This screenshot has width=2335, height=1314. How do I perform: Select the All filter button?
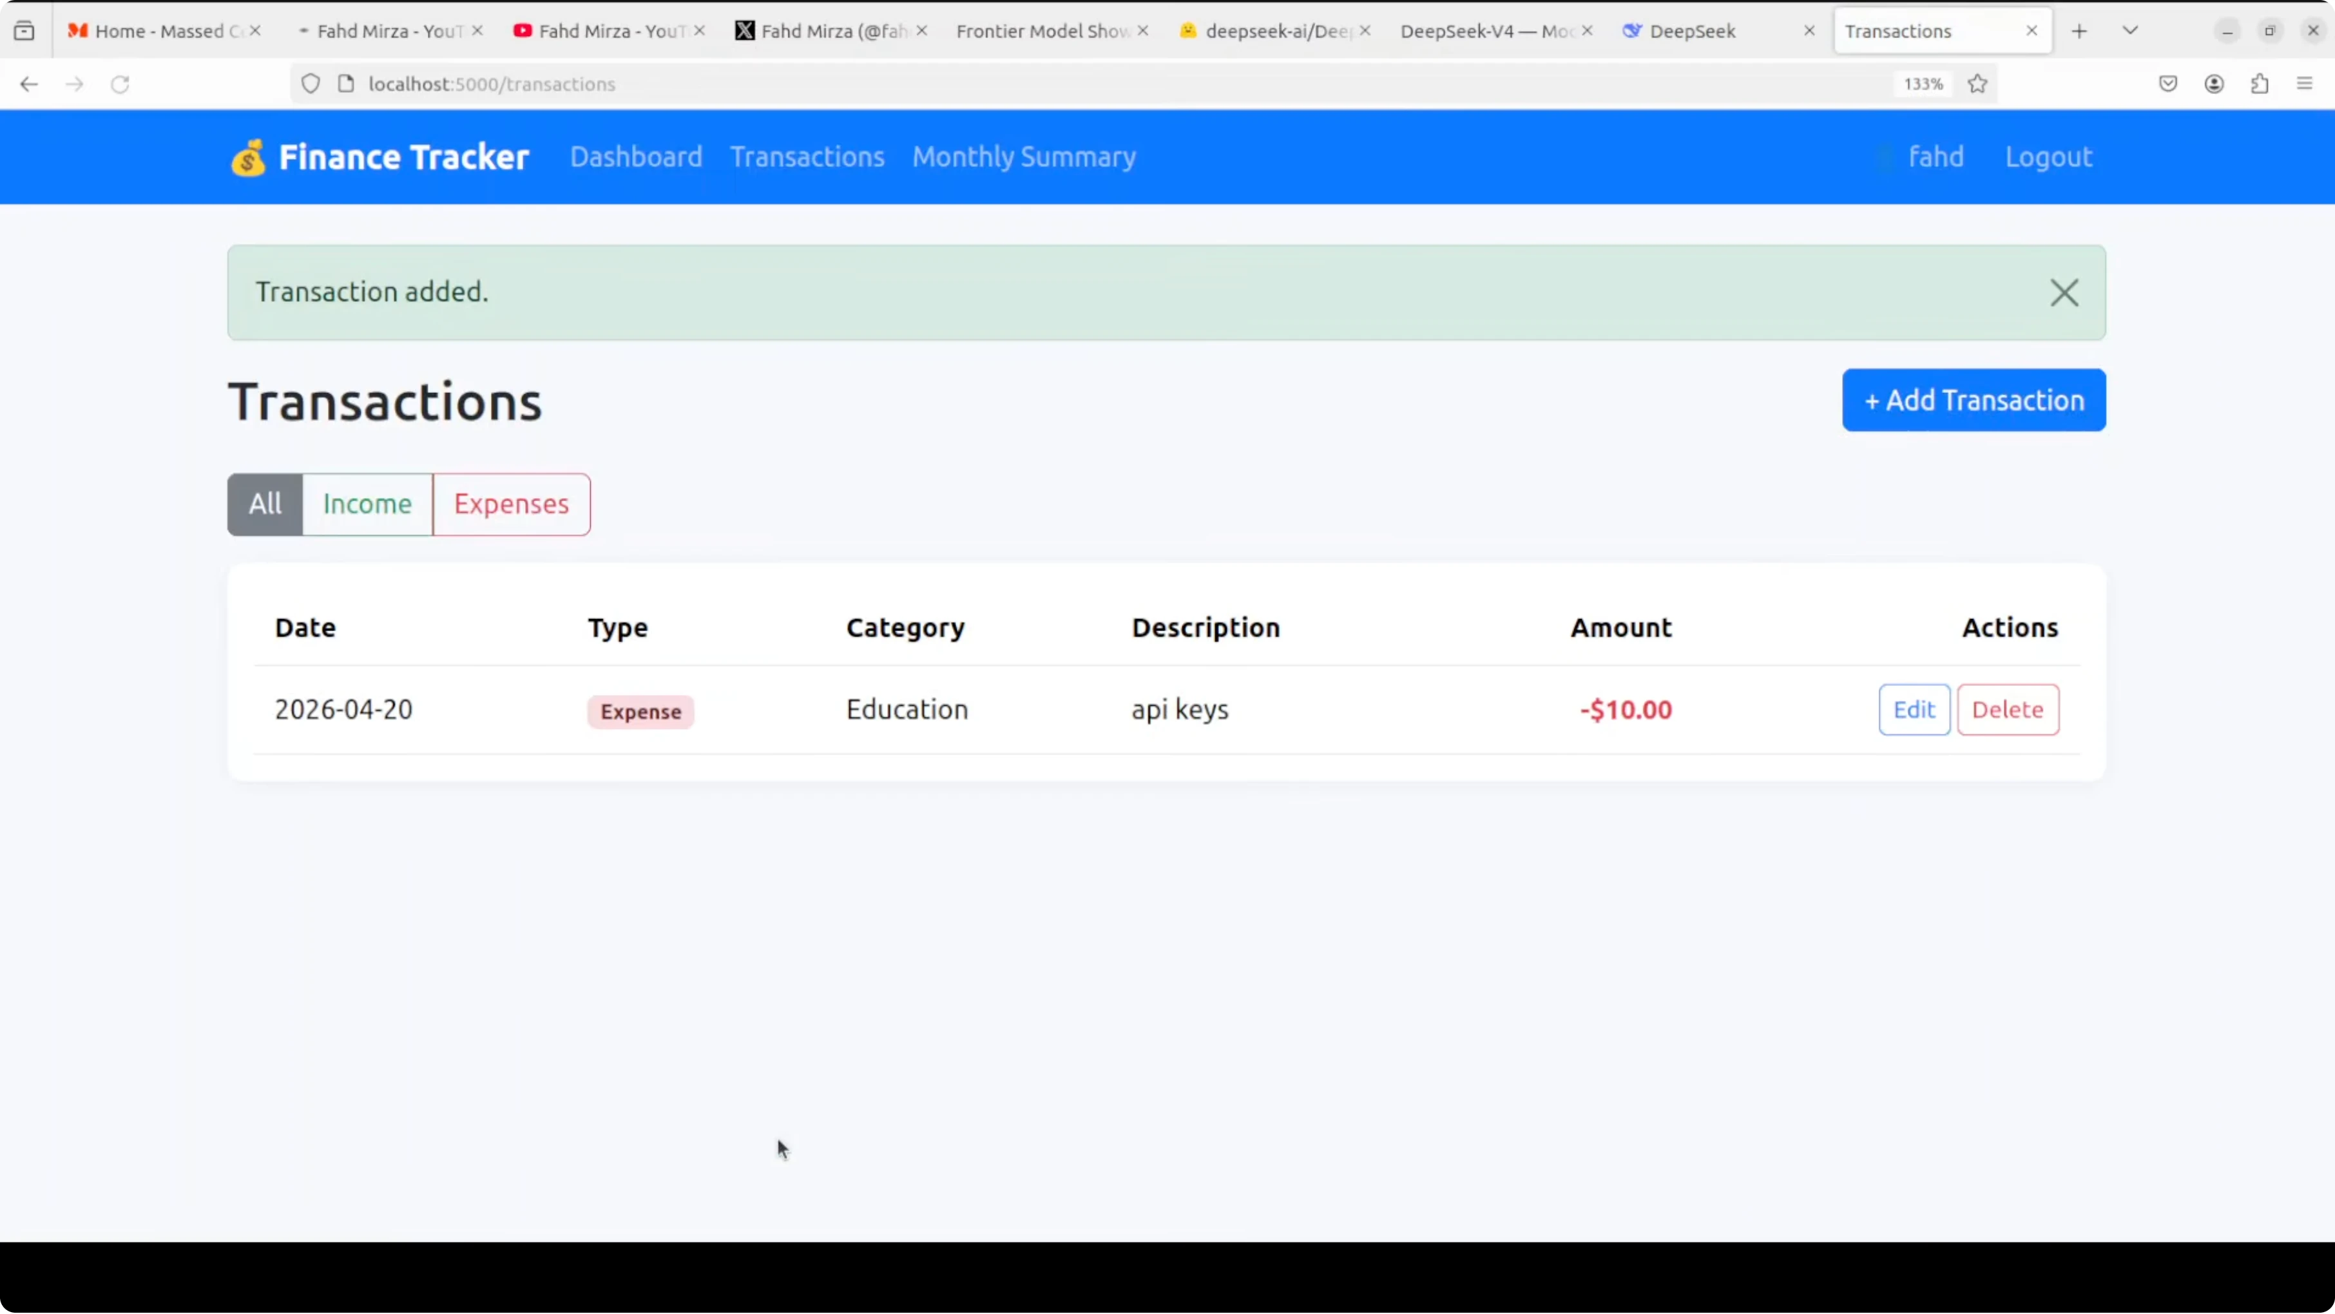point(265,504)
